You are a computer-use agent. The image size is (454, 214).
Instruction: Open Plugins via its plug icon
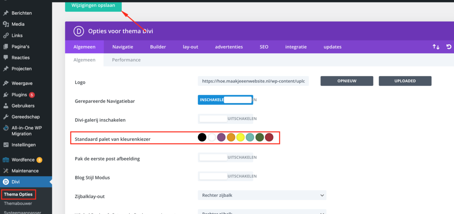click(x=6, y=95)
